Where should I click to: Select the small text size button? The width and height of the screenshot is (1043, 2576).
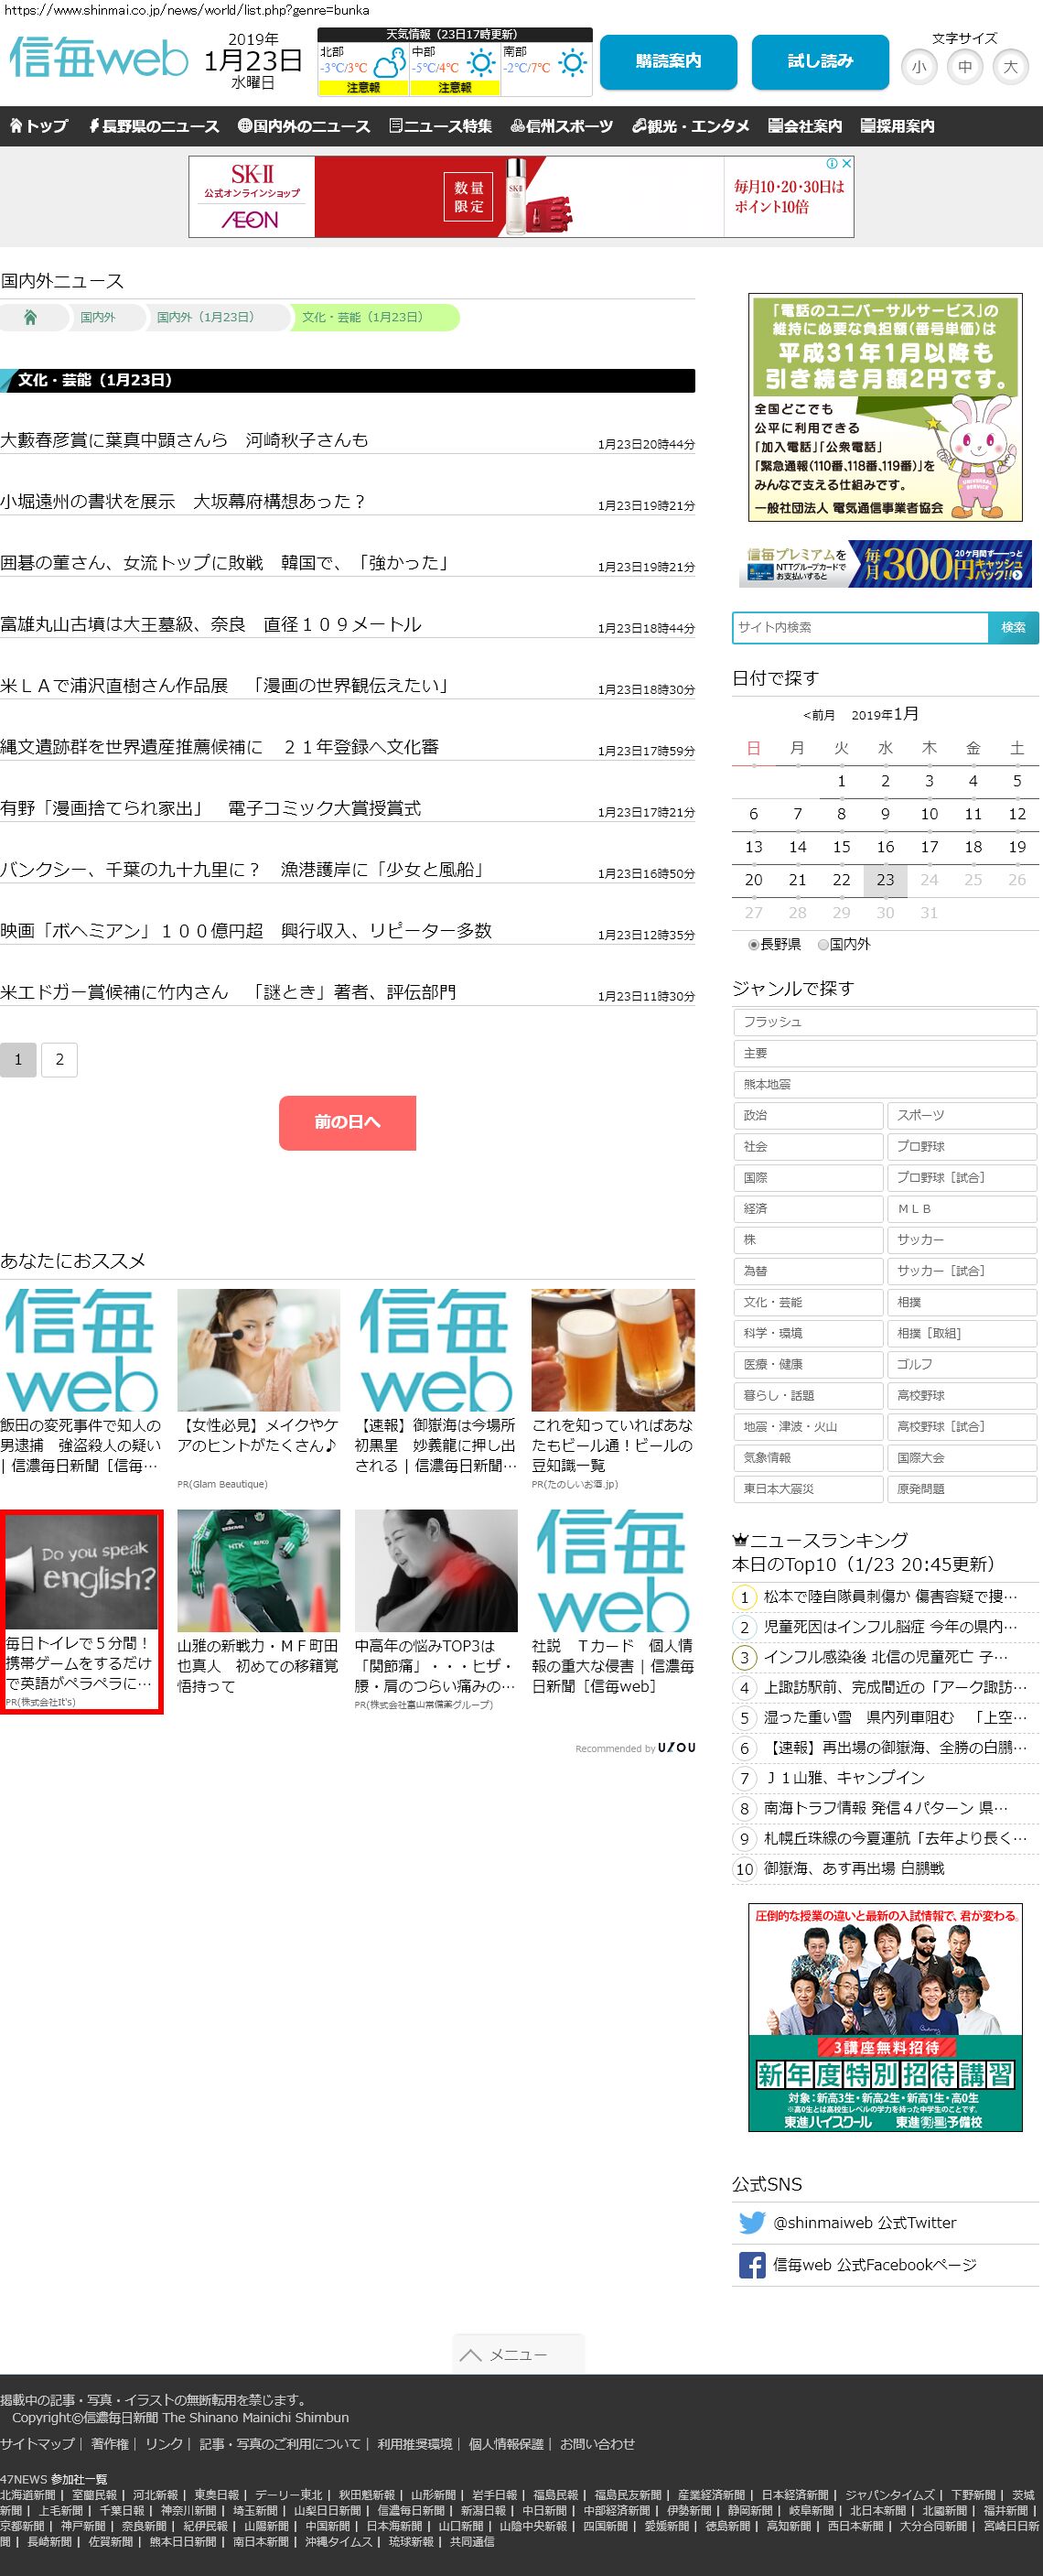point(919,67)
